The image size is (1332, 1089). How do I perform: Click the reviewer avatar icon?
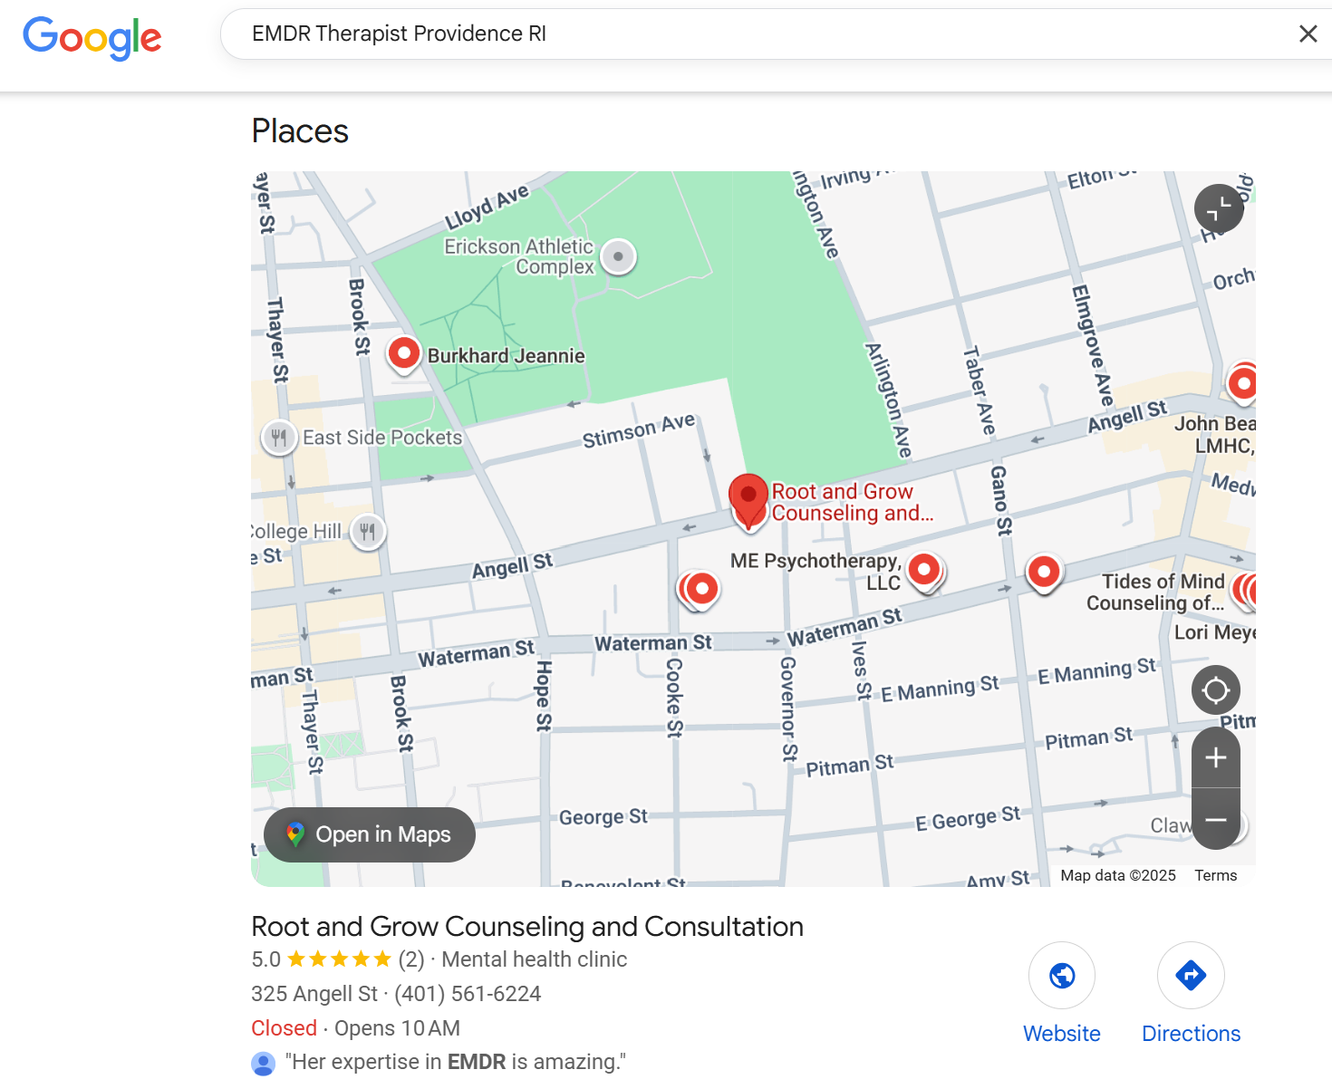coord(263,1064)
